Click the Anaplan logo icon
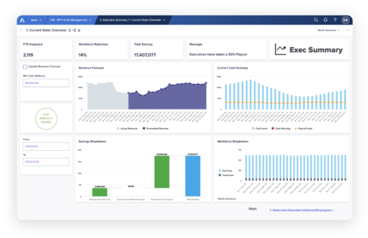This screenshot has height=238, width=368. pyautogui.click(x=22, y=20)
